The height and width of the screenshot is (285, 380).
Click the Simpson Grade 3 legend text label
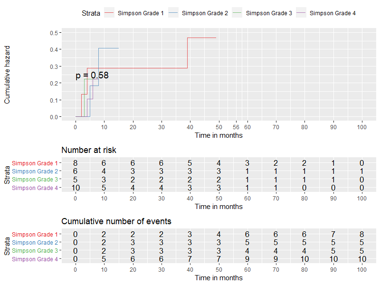269,13
